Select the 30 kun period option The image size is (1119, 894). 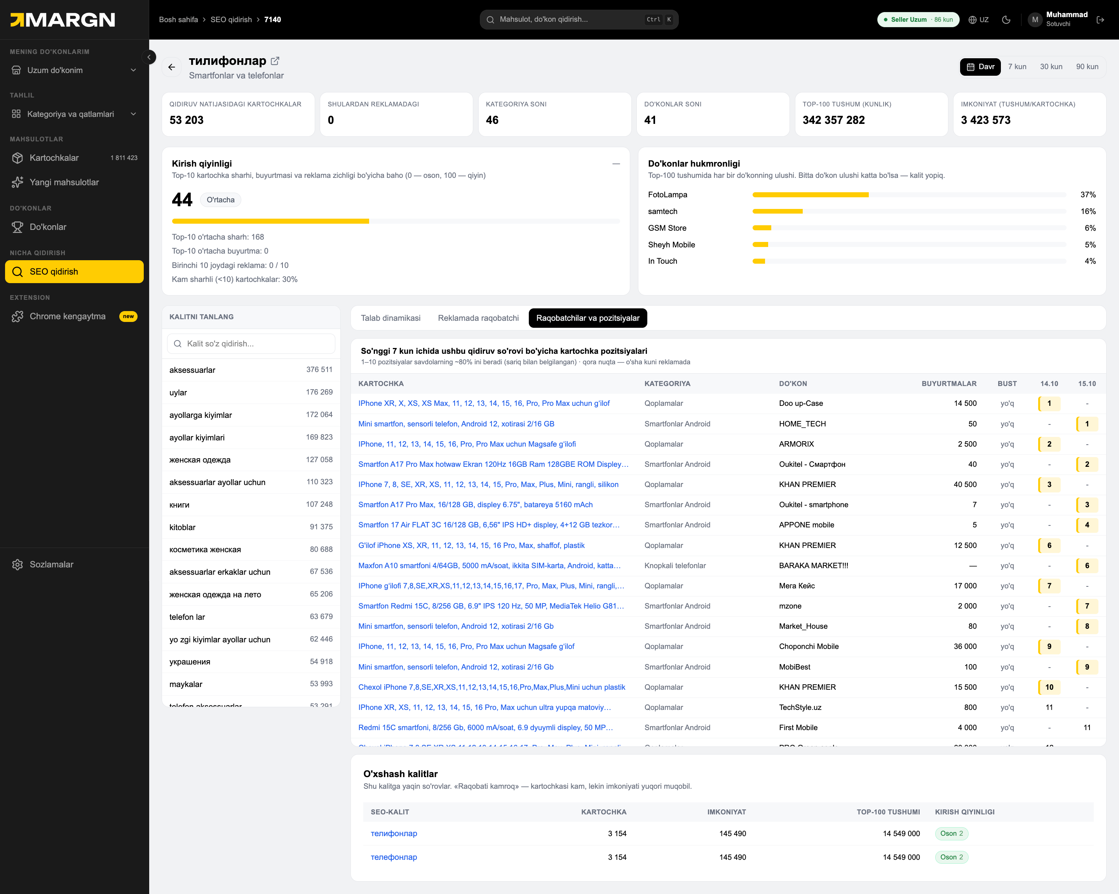click(1051, 66)
